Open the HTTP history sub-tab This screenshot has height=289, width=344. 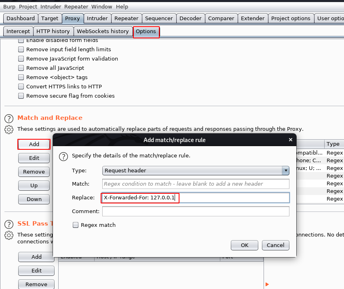tap(53, 31)
